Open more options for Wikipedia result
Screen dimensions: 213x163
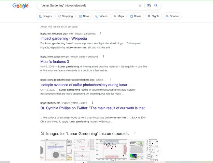click(101, 33)
